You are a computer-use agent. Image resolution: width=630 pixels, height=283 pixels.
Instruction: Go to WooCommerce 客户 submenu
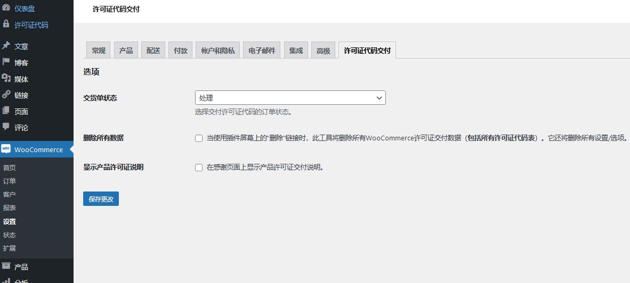9,194
